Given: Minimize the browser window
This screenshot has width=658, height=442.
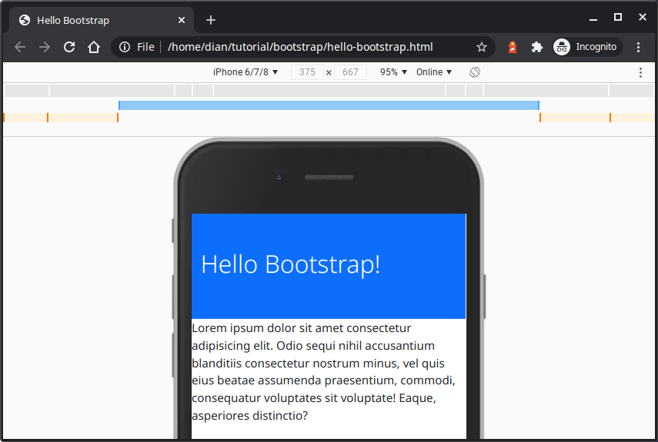Looking at the screenshot, I should click(593, 18).
